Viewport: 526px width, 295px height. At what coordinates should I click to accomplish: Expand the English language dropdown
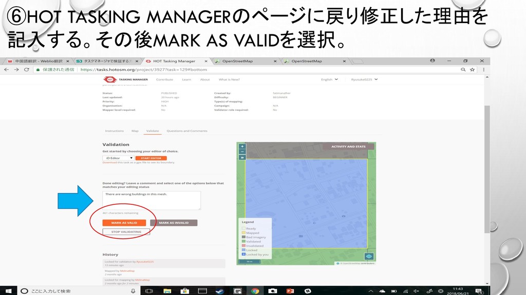(329, 79)
